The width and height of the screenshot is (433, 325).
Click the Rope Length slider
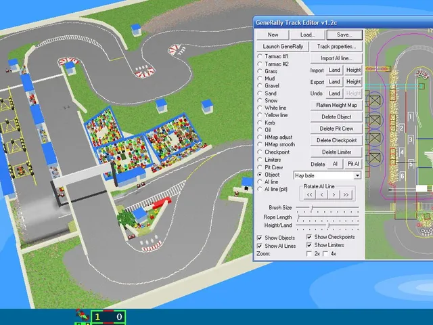(x=327, y=217)
